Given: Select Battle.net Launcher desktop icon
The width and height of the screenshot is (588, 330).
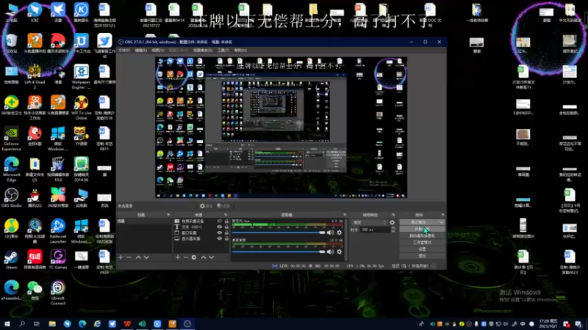Looking at the screenshot, I should [58, 231].
